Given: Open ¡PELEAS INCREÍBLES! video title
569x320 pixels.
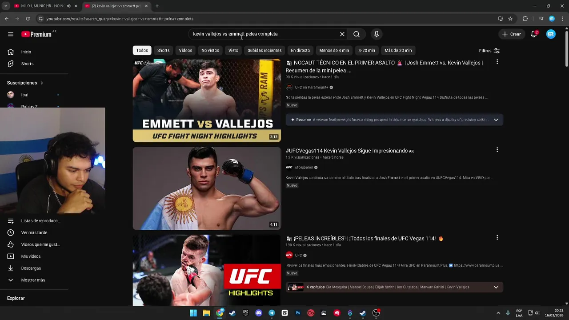Looking at the screenshot, I should [365, 239].
